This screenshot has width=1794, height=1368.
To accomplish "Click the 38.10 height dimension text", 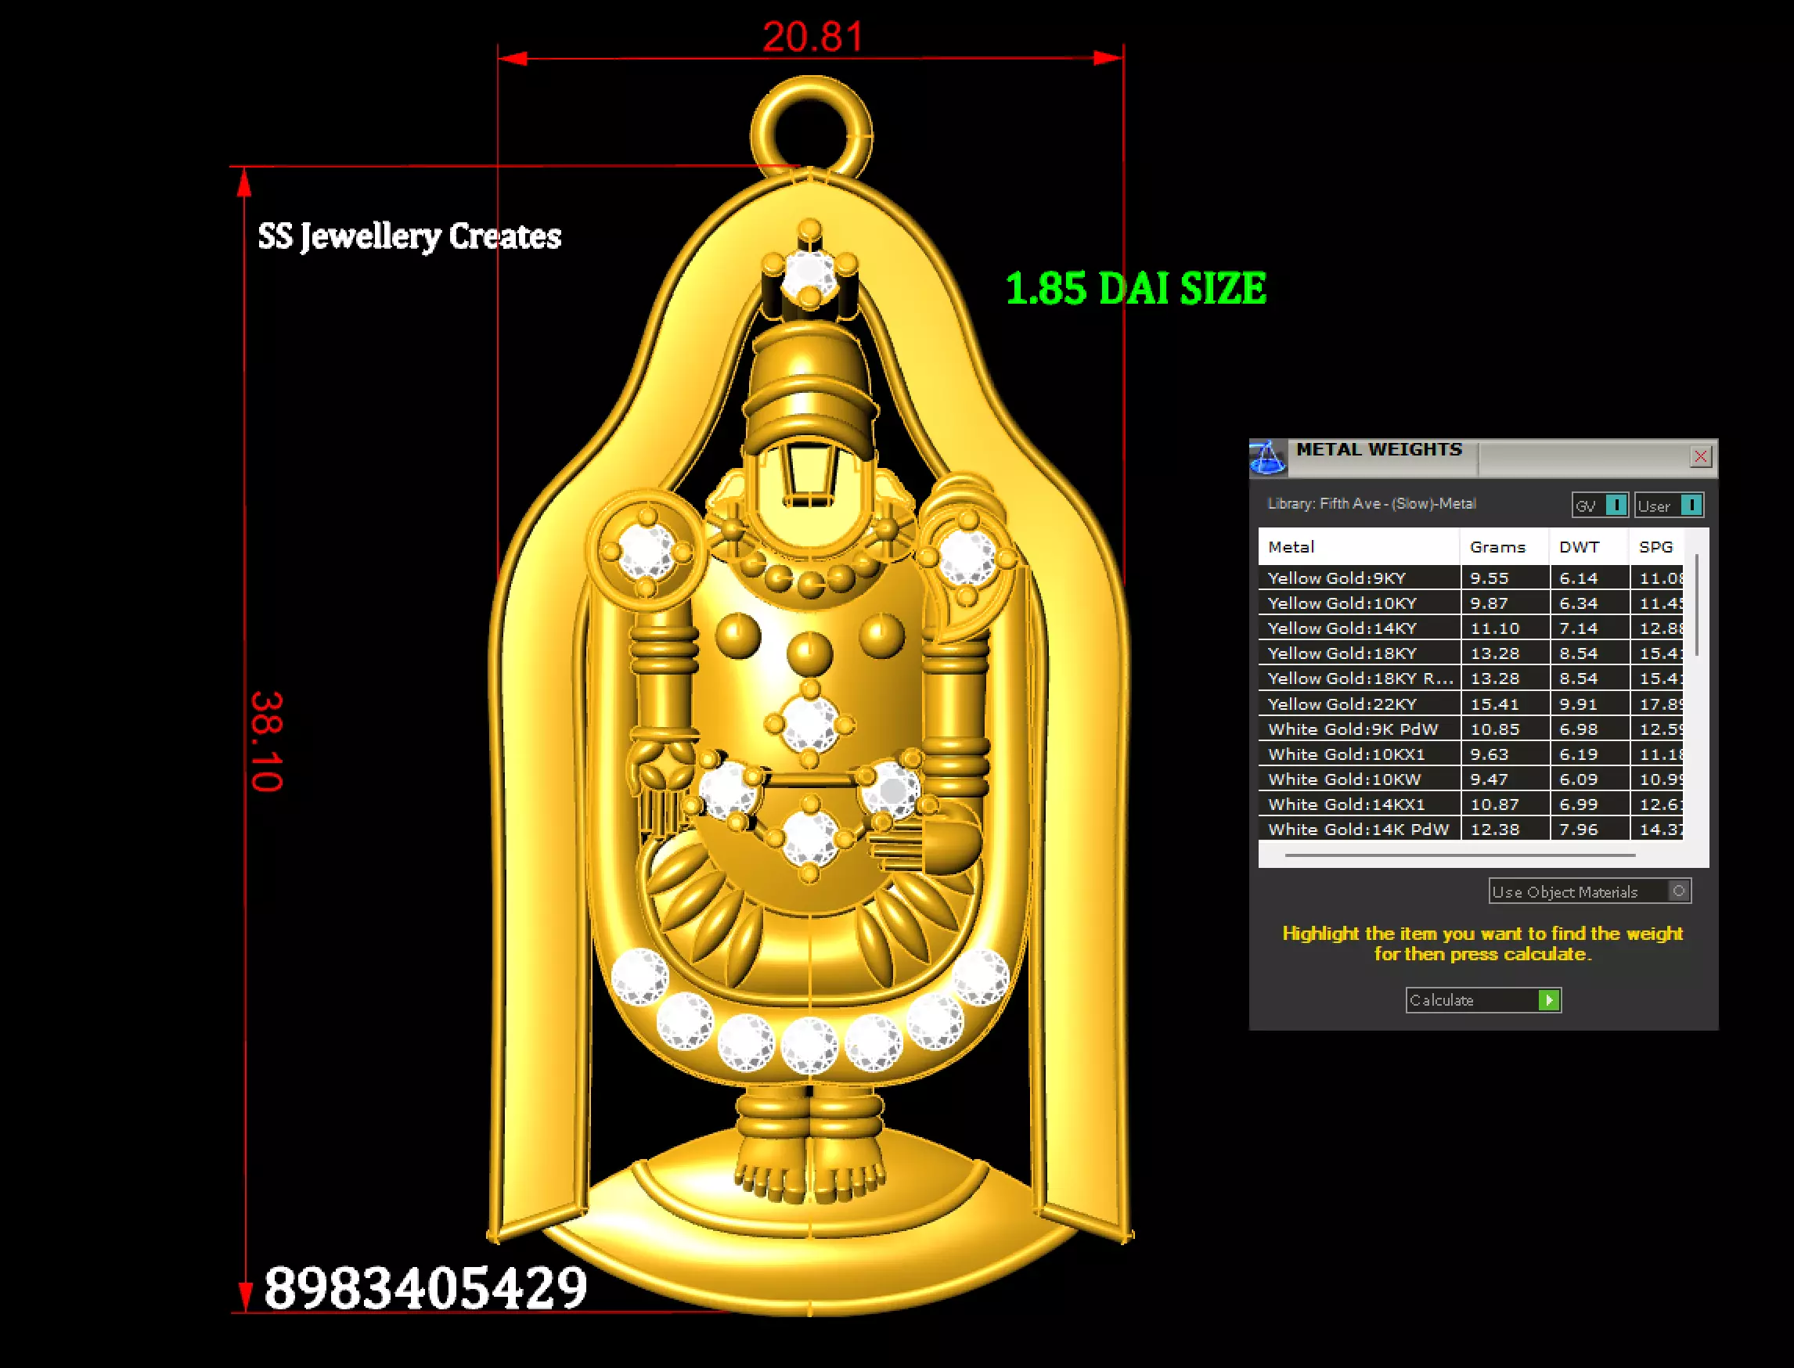I will (x=266, y=741).
